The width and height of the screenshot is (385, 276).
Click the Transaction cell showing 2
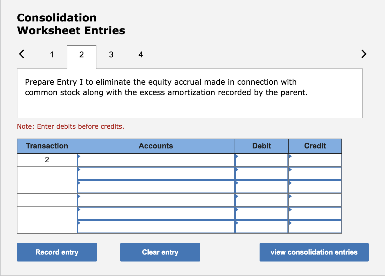tap(47, 160)
